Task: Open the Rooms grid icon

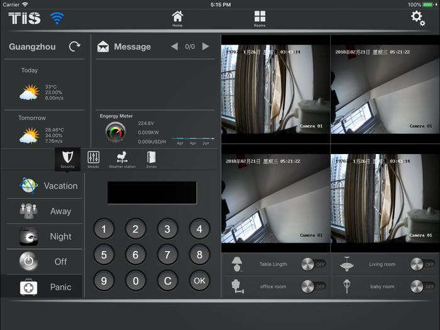Action: point(260,18)
